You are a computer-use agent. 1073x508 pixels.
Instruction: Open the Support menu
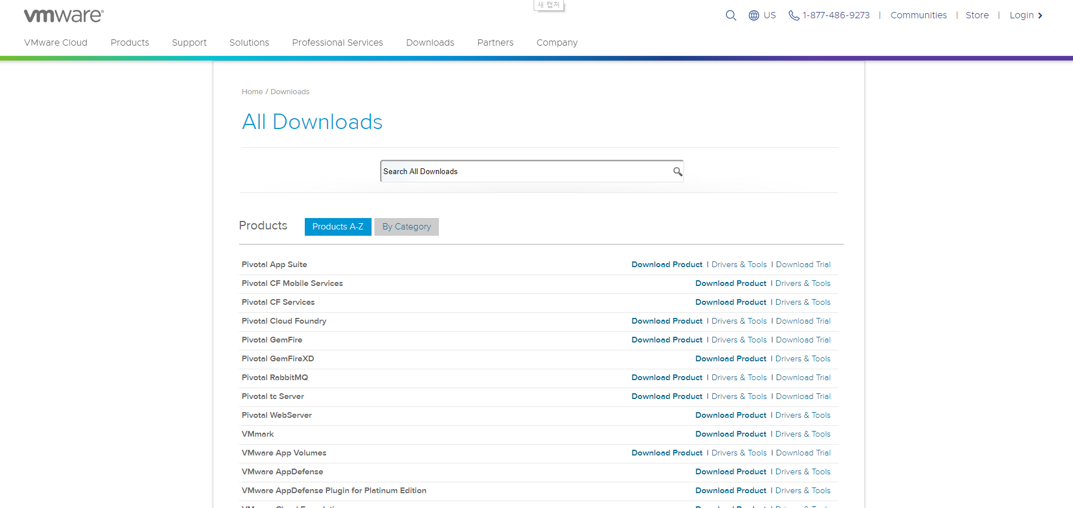point(189,42)
